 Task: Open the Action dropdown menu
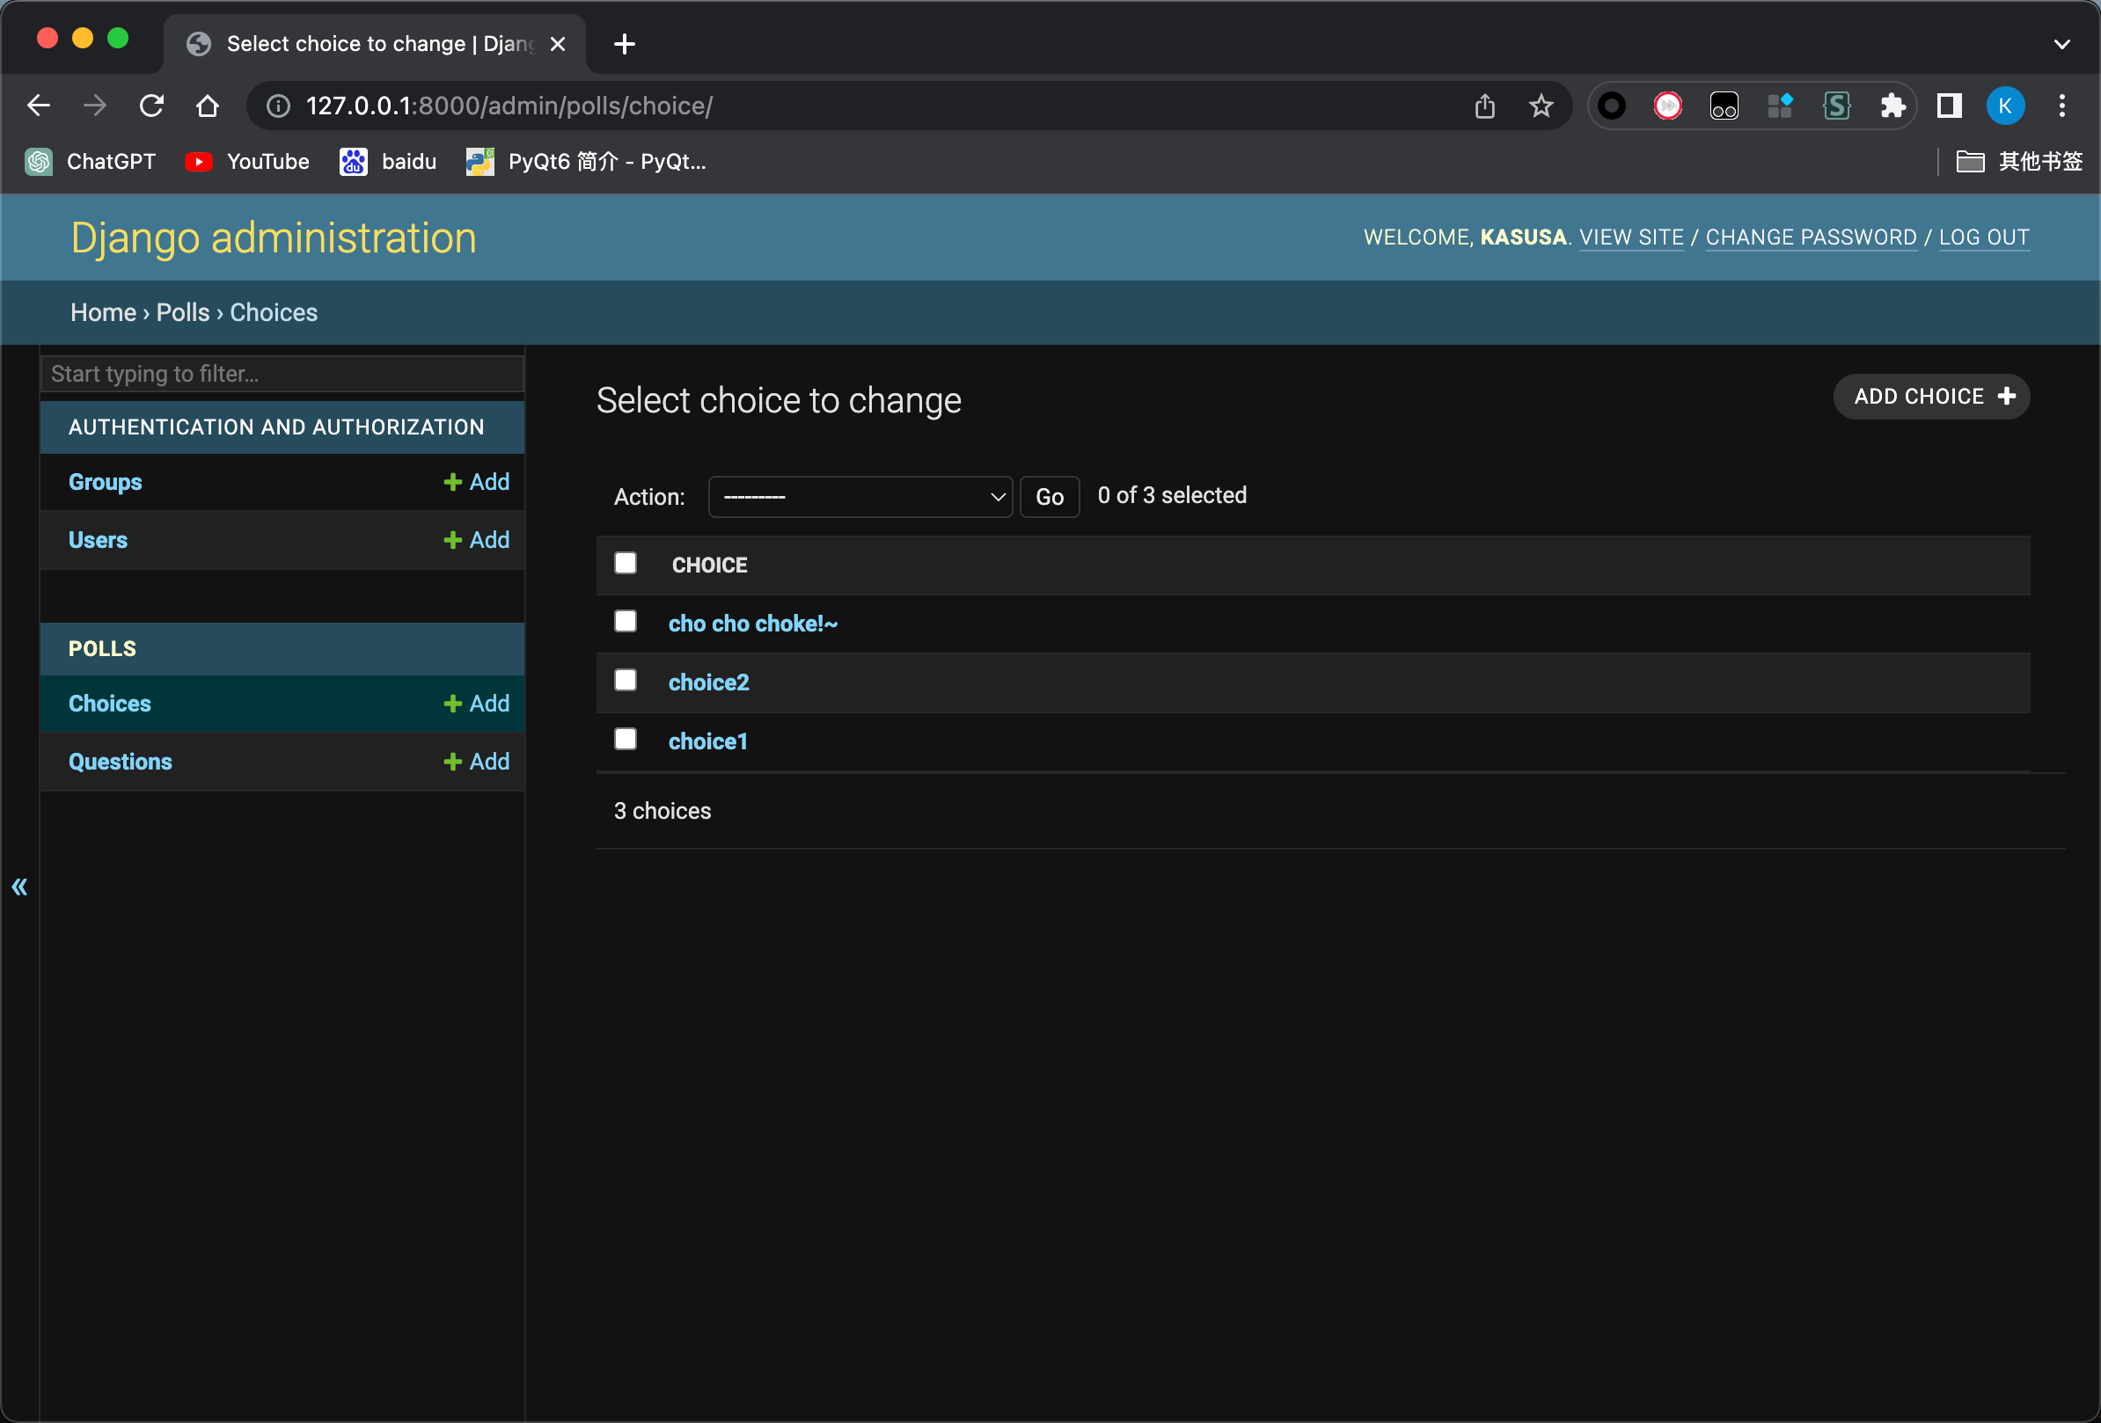coord(859,497)
